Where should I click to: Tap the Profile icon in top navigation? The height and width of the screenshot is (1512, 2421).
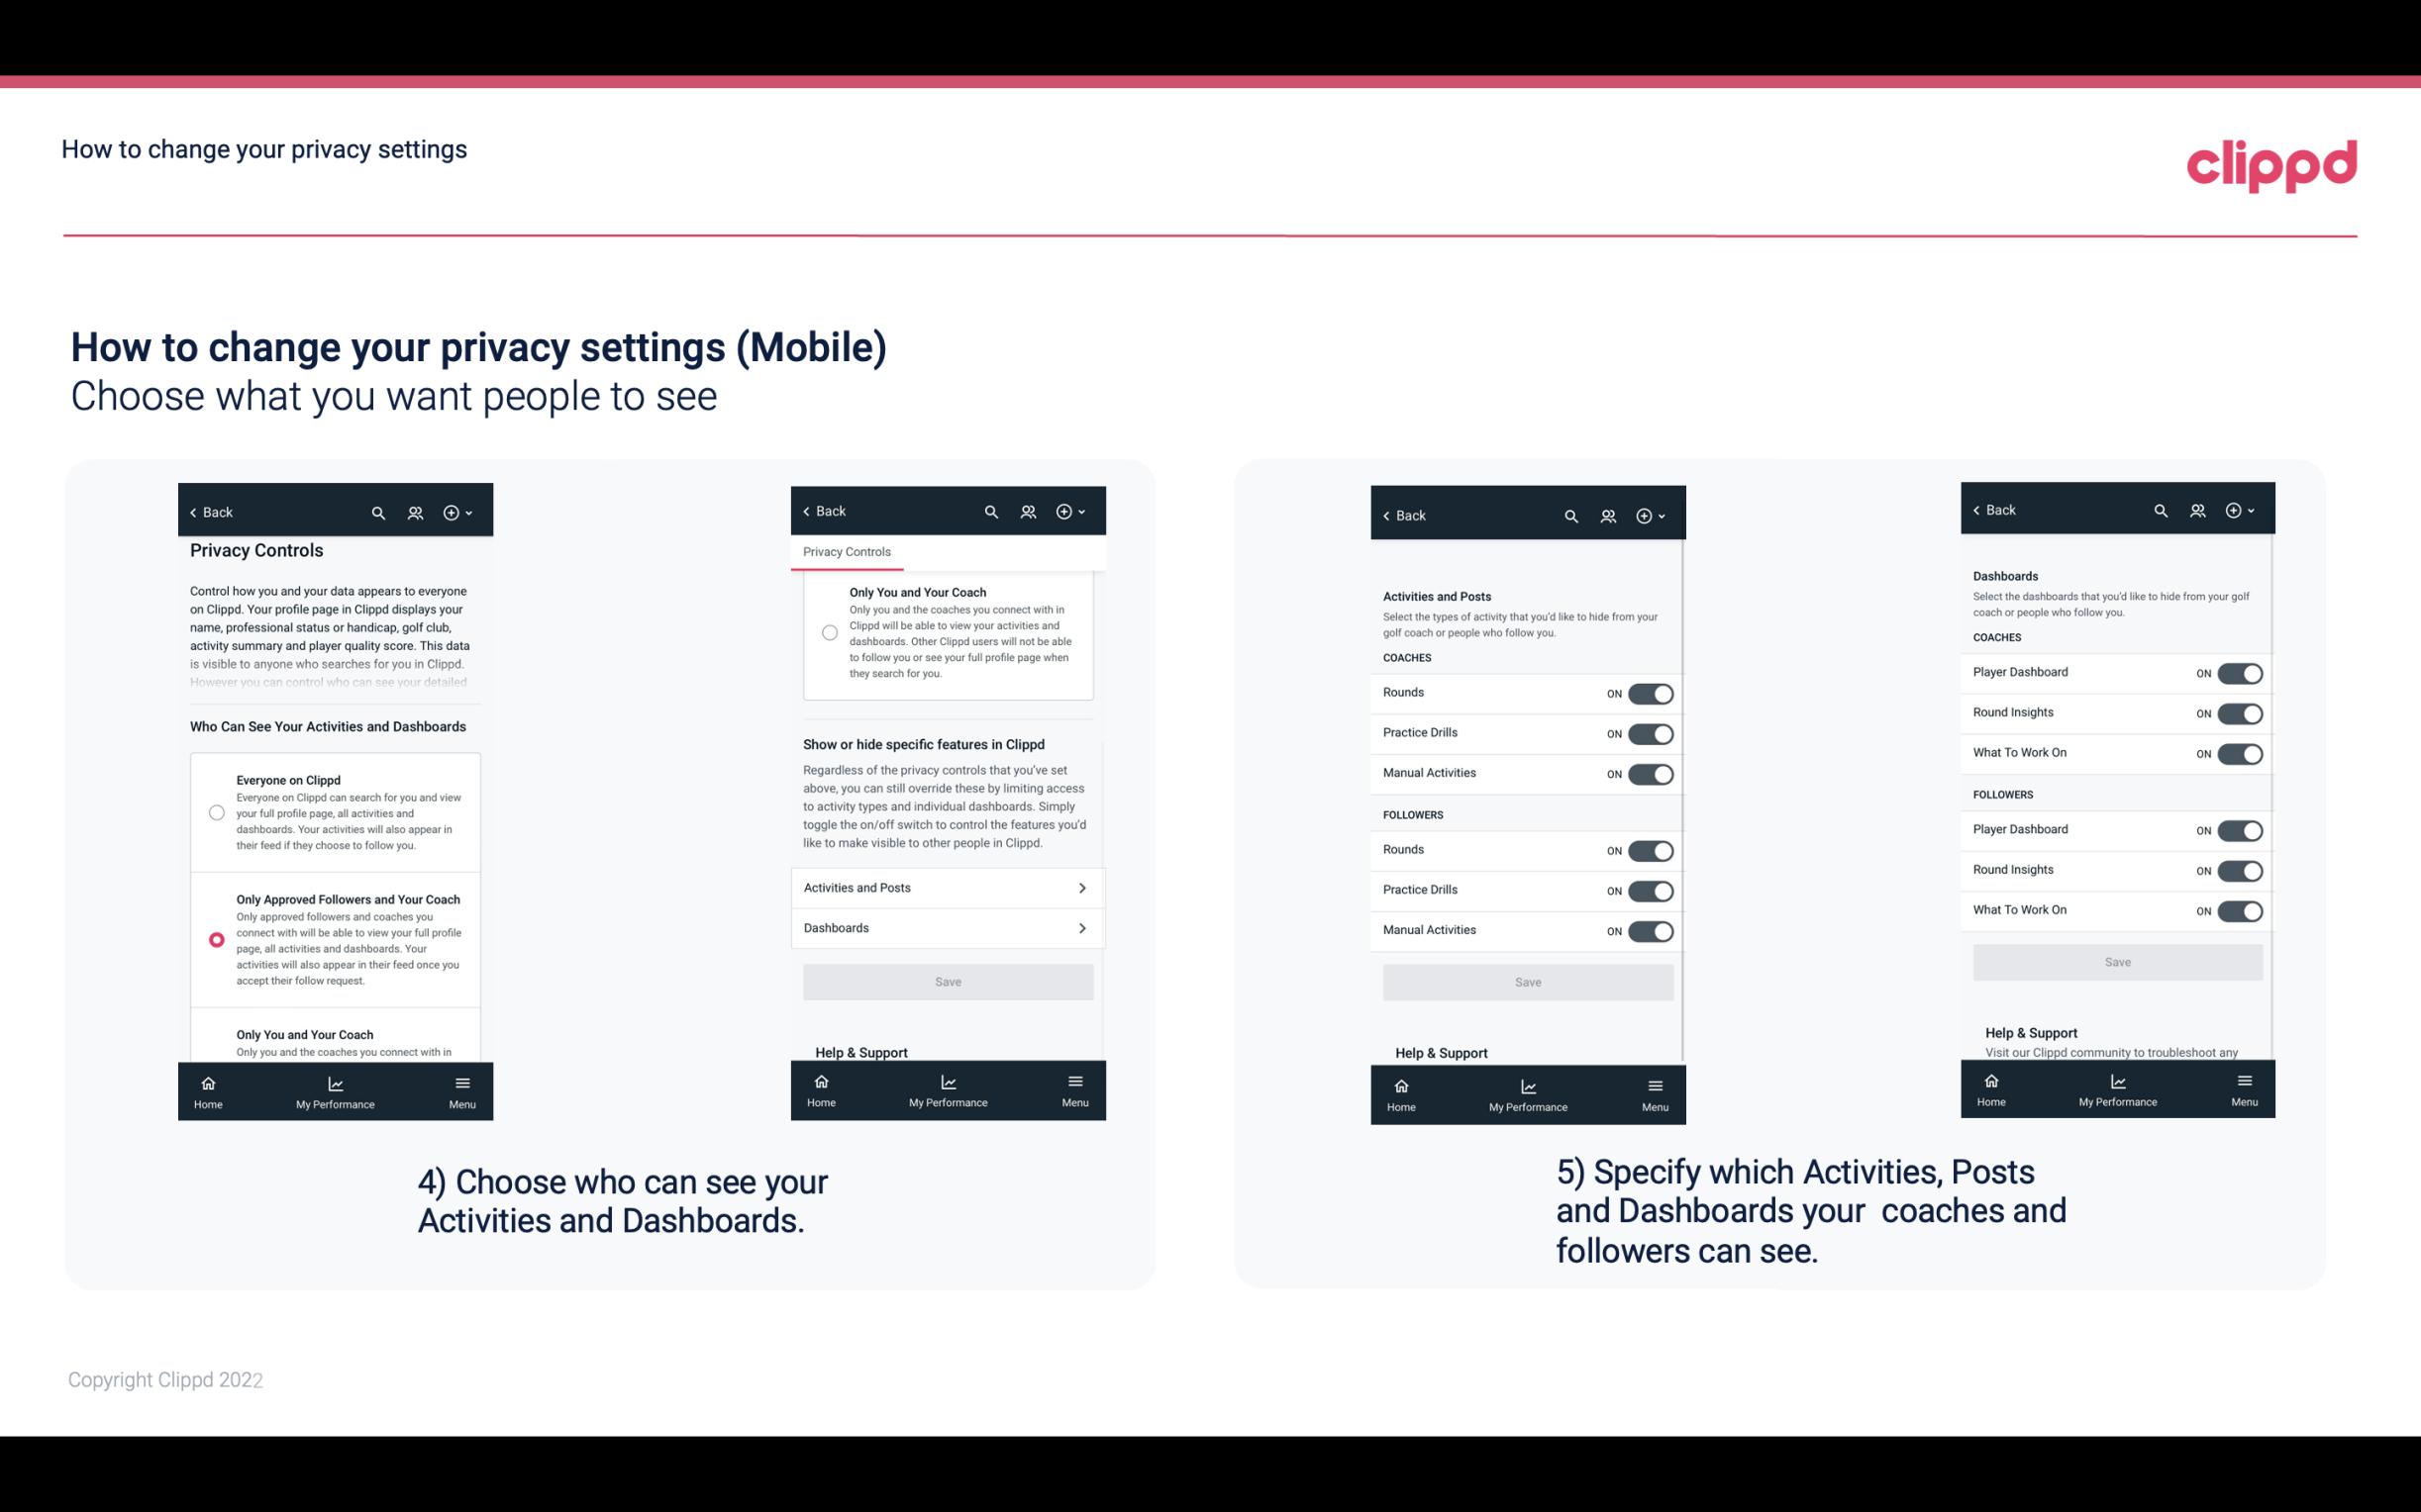click(x=417, y=513)
